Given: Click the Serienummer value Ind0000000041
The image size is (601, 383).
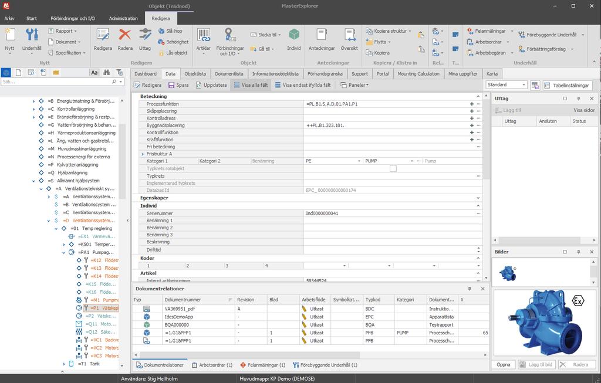Looking at the screenshot, I should [x=322, y=213].
